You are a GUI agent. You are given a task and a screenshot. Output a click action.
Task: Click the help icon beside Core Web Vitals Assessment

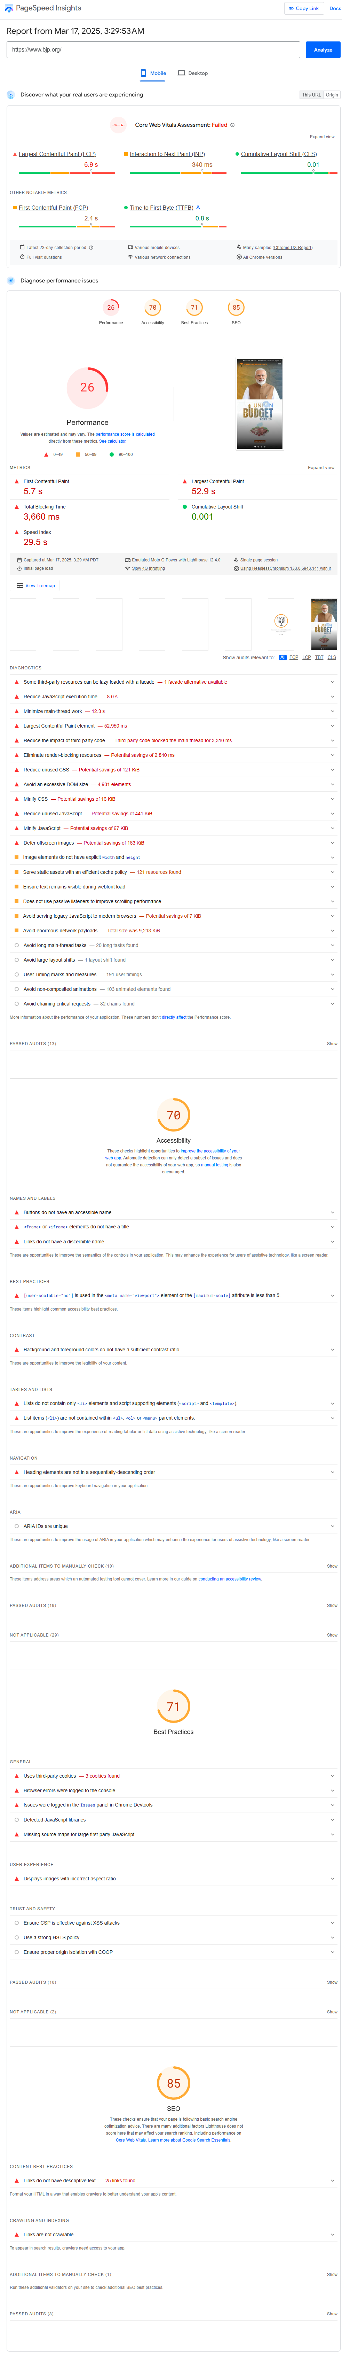click(x=232, y=125)
